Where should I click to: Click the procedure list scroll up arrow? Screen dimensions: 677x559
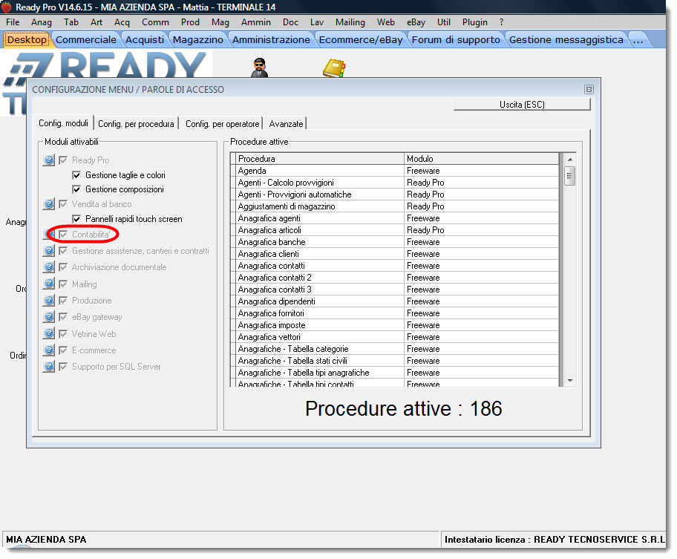(x=570, y=160)
